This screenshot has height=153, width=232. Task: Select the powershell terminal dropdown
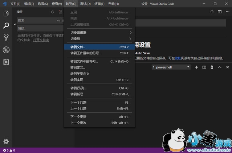tap(171, 67)
